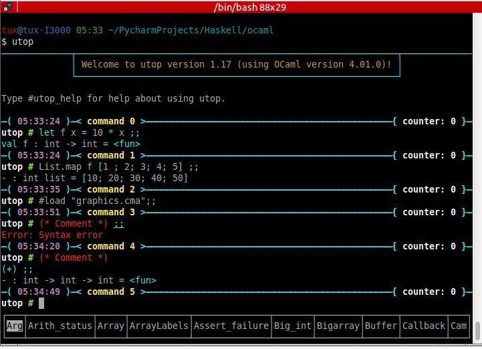The width and height of the screenshot is (482, 349).
Task: Click the 'command 0' header label
Action: coord(111,122)
